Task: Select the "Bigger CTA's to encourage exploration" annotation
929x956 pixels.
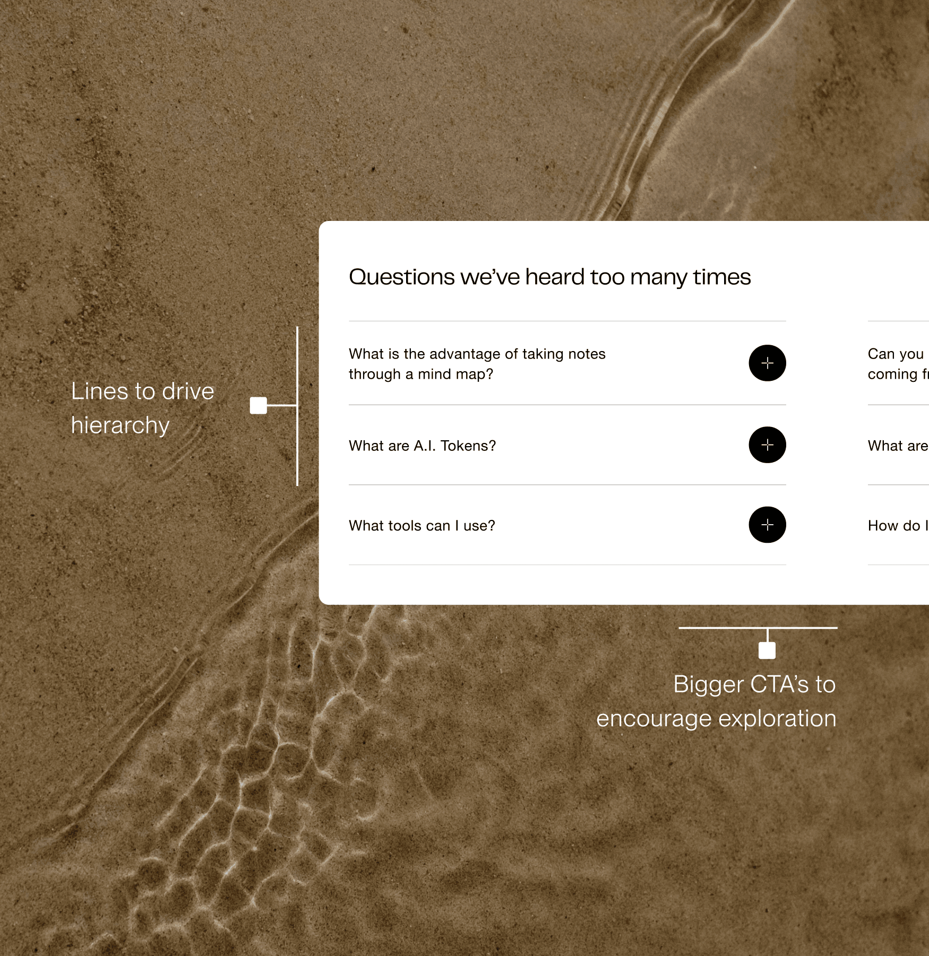Action: 716,701
